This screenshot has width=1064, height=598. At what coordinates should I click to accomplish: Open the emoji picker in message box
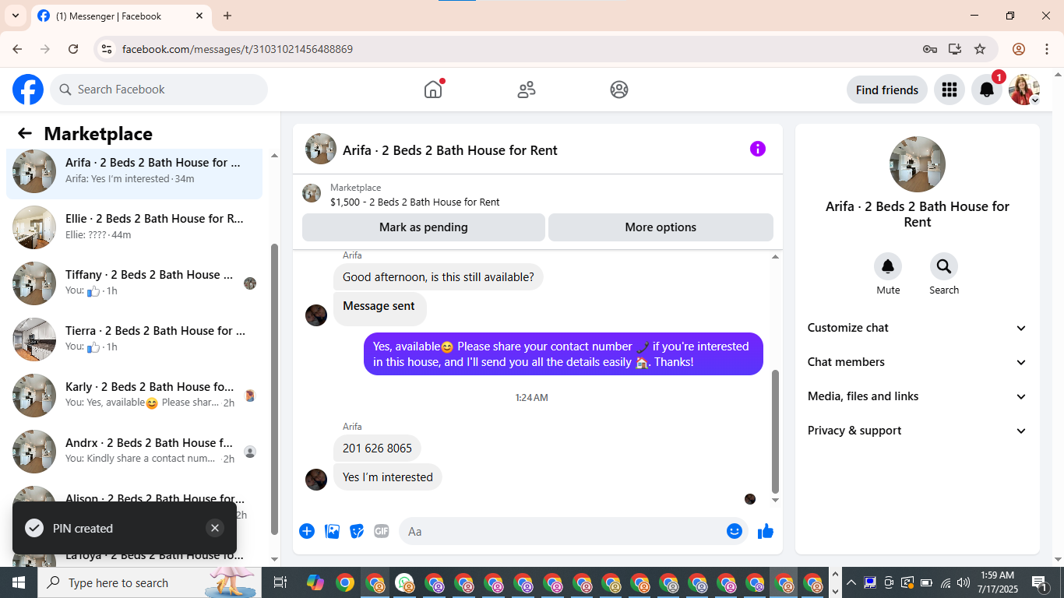click(x=735, y=531)
